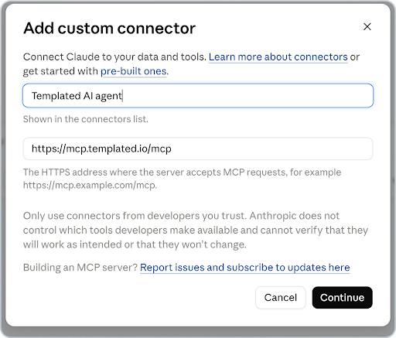The image size is (396, 338).
Task: Focus the connector name field with Templated AI agent
Action: click(198, 96)
